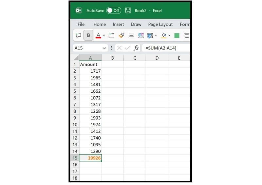Click the fill color paint bucket icon
Image resolution: width=262 pixels, height=185 pixels.
(x=163, y=35)
